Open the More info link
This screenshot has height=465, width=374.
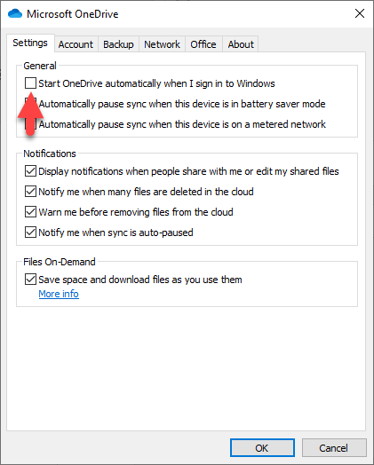click(x=59, y=294)
